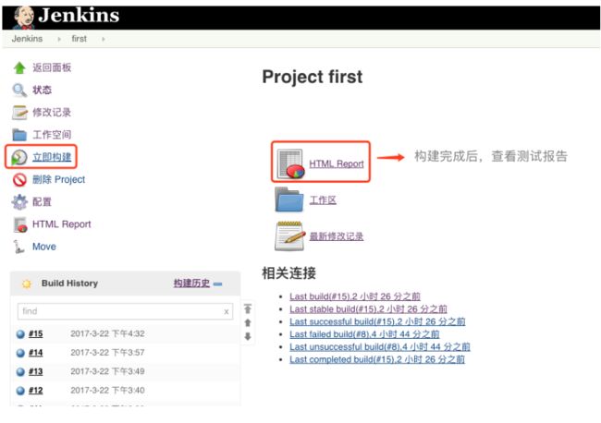Open the Last failed build(#8) link

pyautogui.click(x=364, y=334)
